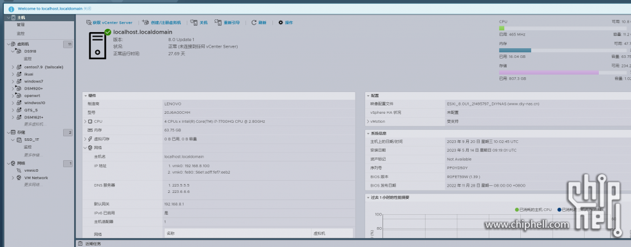Open 监控 directly under 主机
631x247 pixels.
(x=21, y=33)
